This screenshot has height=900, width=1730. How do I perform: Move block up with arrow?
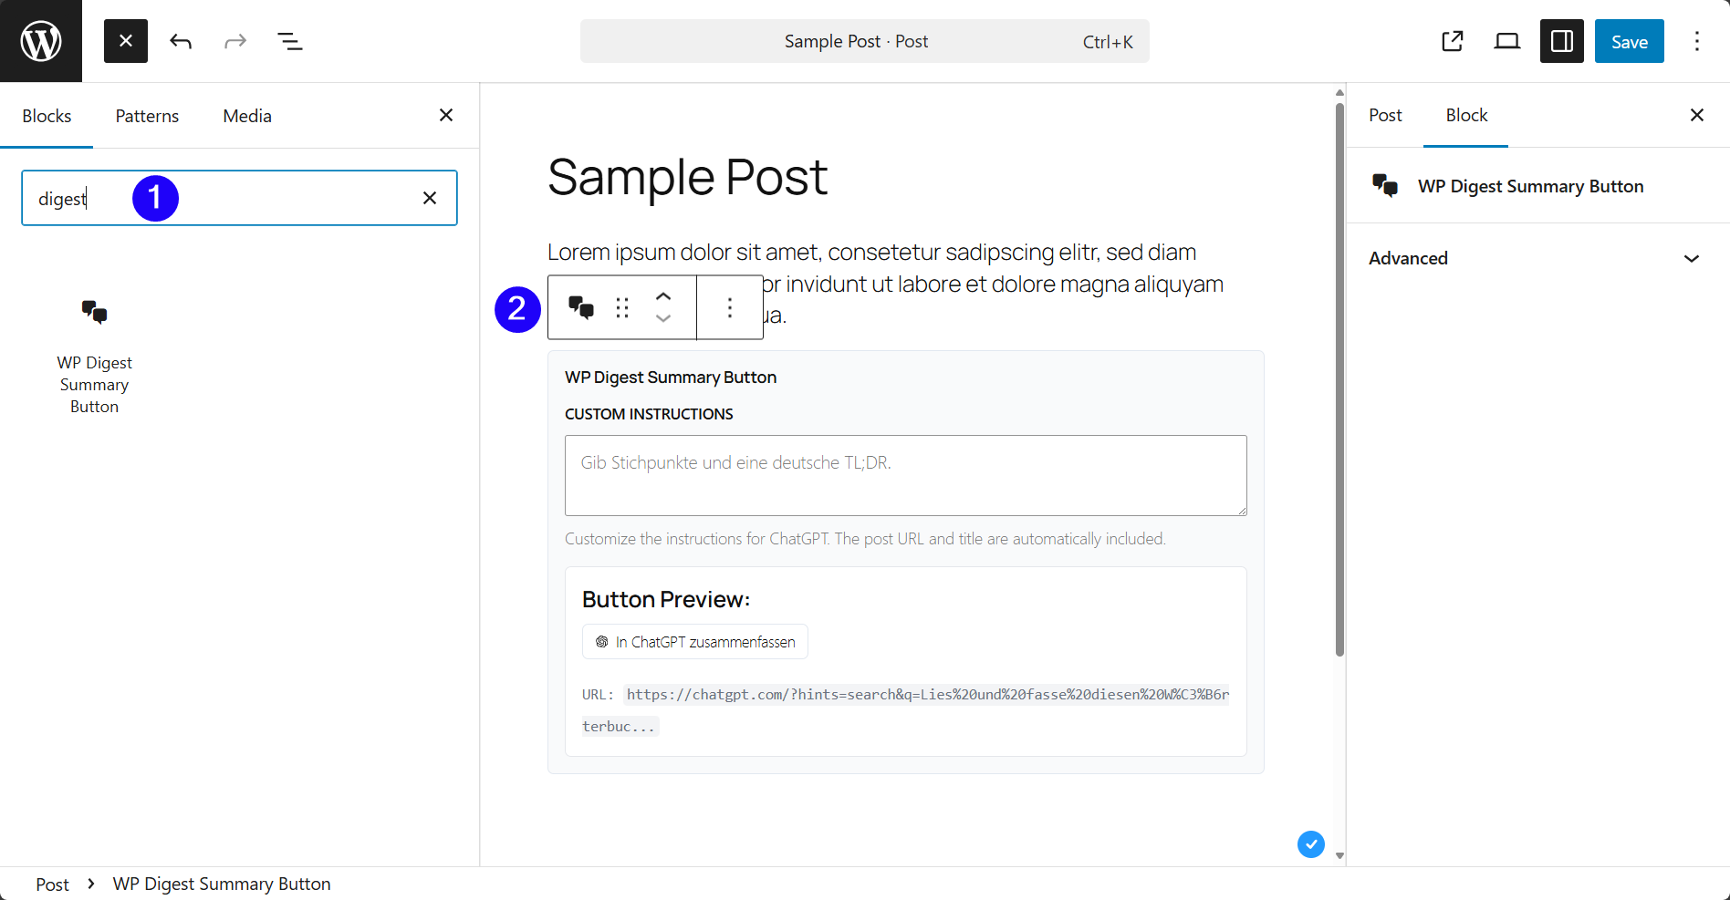point(663,296)
